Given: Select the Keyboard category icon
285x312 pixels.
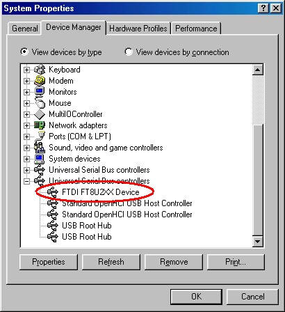Looking at the screenshot, I should 40,70.
